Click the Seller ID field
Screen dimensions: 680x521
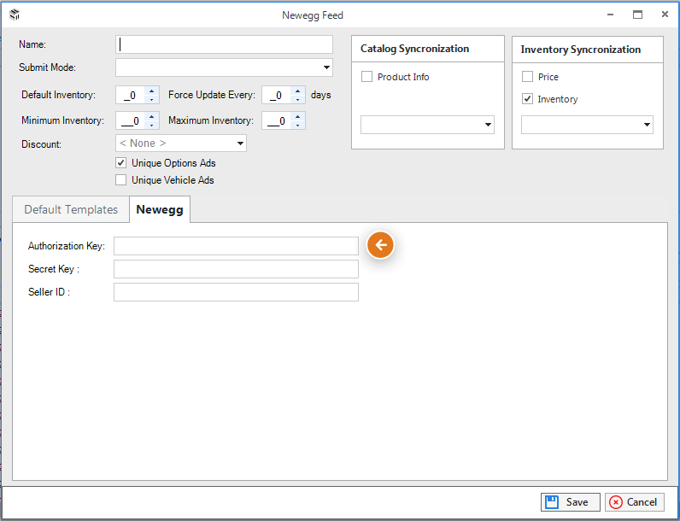tap(236, 292)
